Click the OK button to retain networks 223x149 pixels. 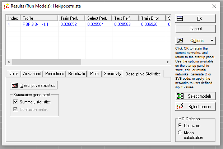pos(196,18)
